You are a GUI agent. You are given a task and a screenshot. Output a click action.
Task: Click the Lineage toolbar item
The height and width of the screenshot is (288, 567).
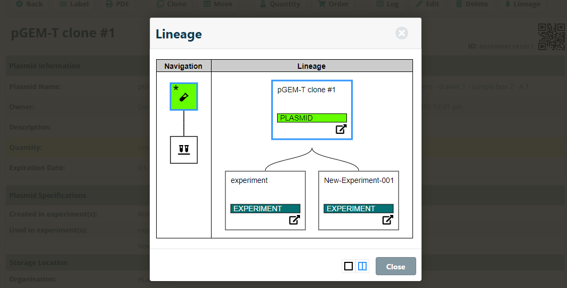pyautogui.click(x=523, y=4)
